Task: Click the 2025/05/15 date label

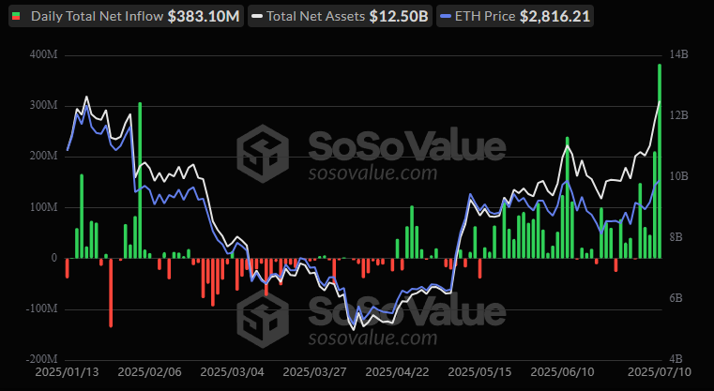Action: coord(479,372)
